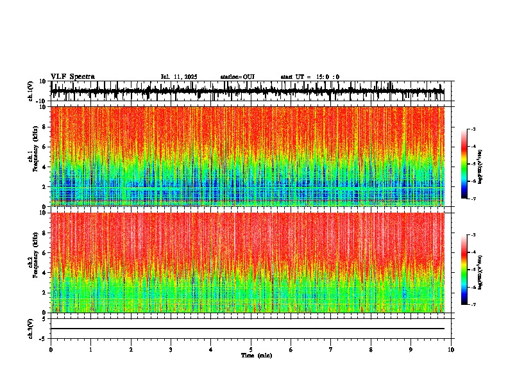Click the '-3' label on ch.1 color bar

pyautogui.click(x=473, y=129)
